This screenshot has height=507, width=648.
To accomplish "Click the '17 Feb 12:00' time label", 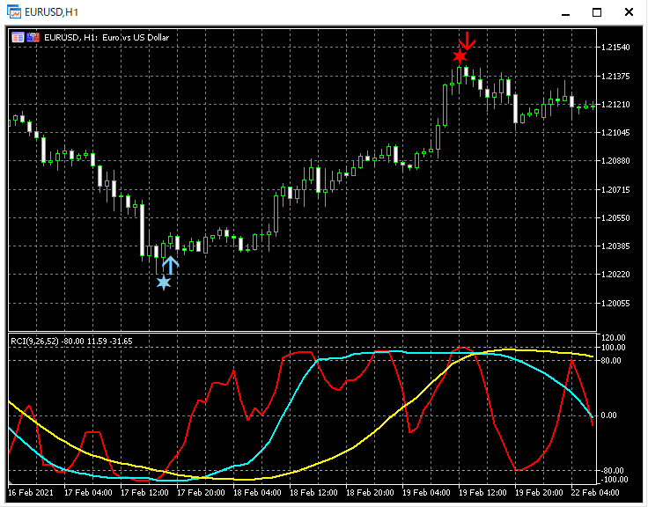I will tap(144, 493).
